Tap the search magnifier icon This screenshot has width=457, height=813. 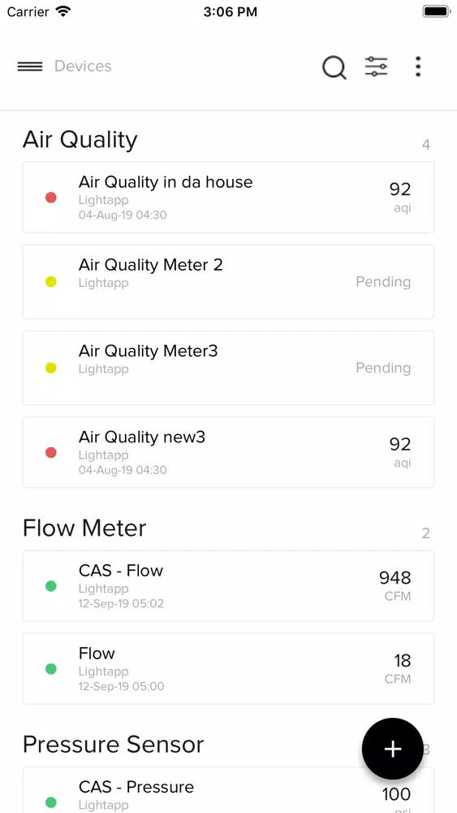tap(334, 67)
